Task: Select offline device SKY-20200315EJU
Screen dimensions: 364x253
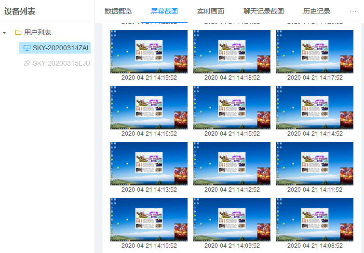Action: coord(61,63)
